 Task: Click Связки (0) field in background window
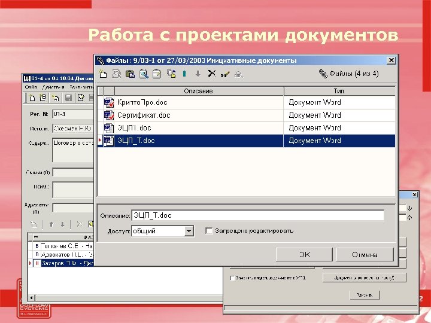click(x=73, y=172)
